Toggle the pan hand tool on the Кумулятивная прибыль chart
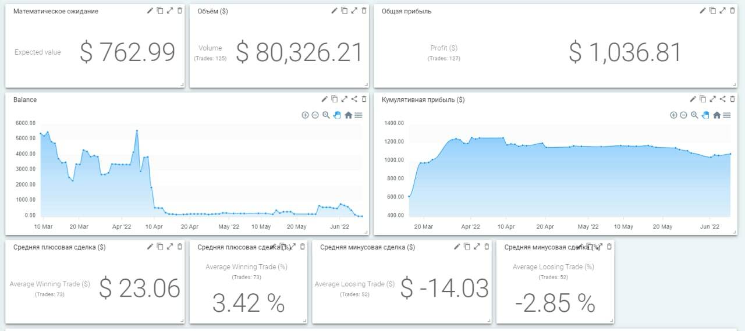This screenshot has width=745, height=331. tap(705, 115)
